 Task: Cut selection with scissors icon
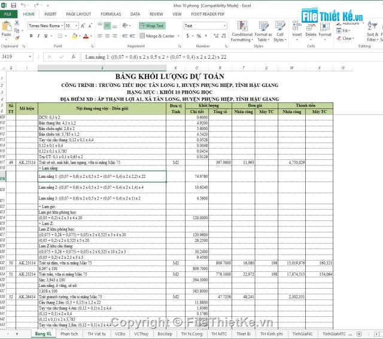[x=17, y=23]
